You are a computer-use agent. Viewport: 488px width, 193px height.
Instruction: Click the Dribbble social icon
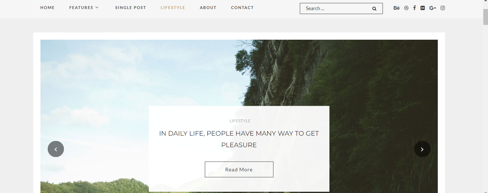pos(406,8)
